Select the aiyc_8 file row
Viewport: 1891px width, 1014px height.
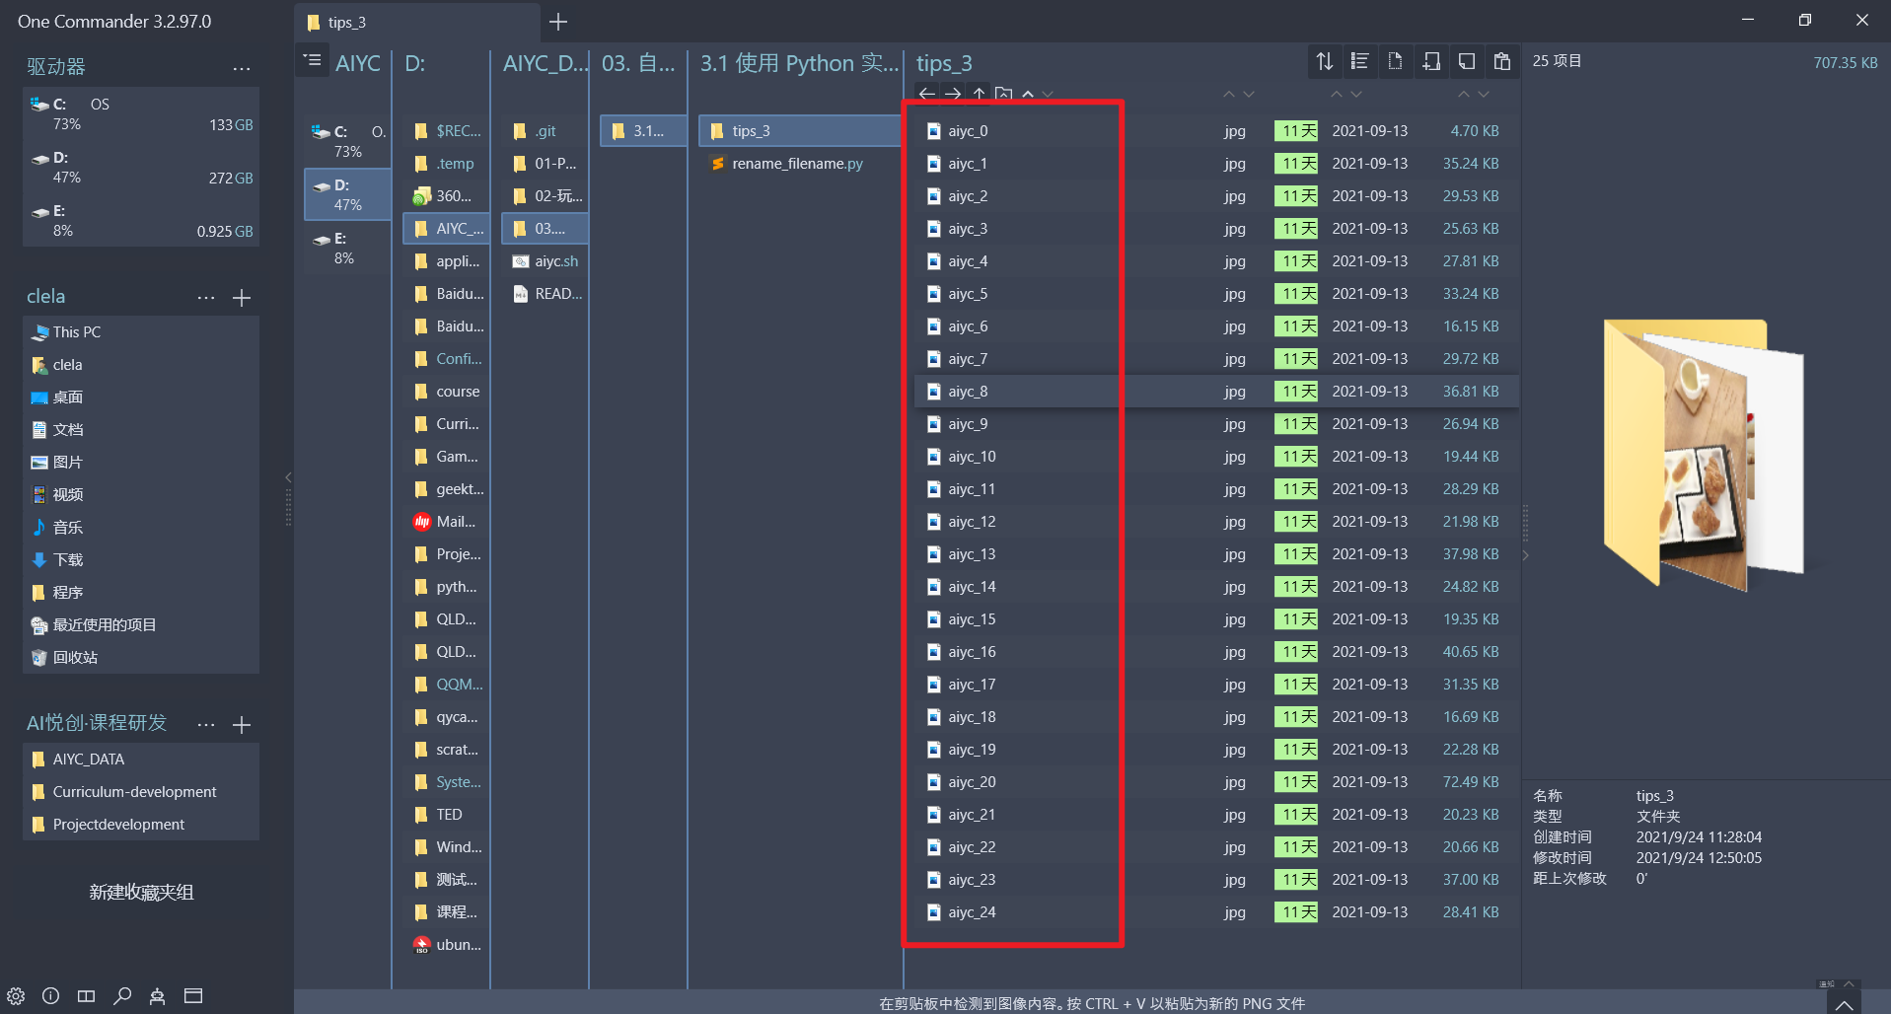pos(1216,392)
